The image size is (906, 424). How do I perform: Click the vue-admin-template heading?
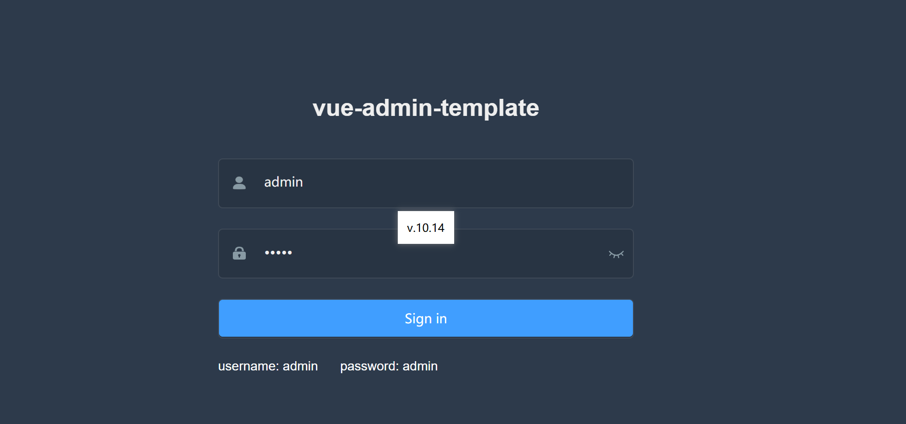426,108
